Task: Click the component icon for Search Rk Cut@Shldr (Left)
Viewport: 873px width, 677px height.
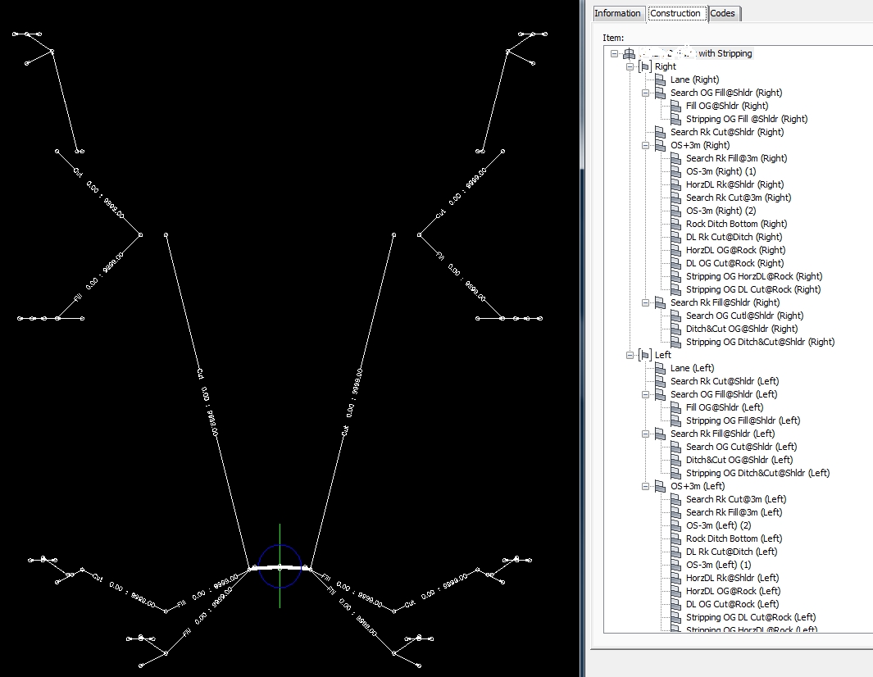Action: [660, 380]
